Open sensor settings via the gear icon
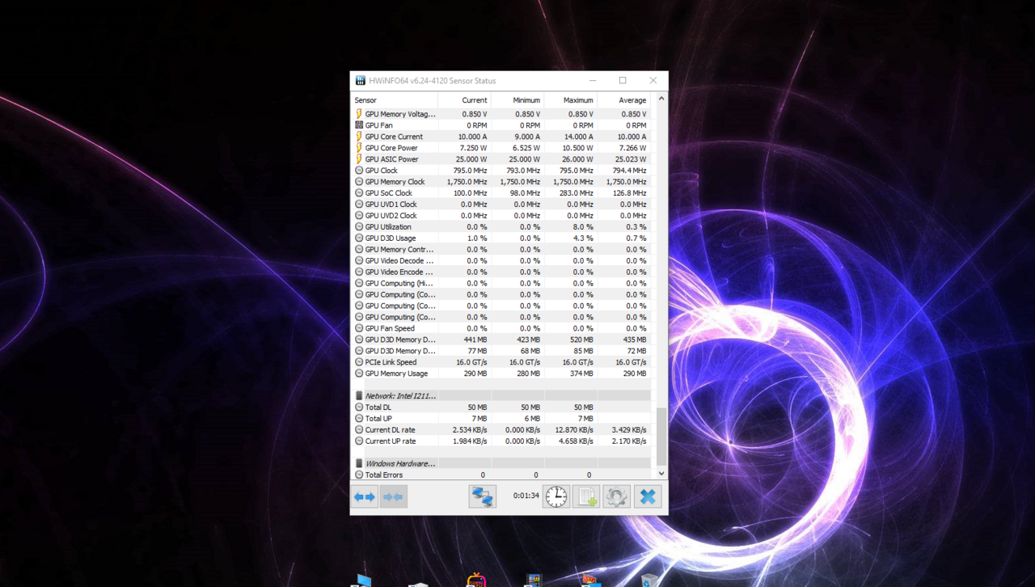The image size is (1035, 587). tap(616, 496)
